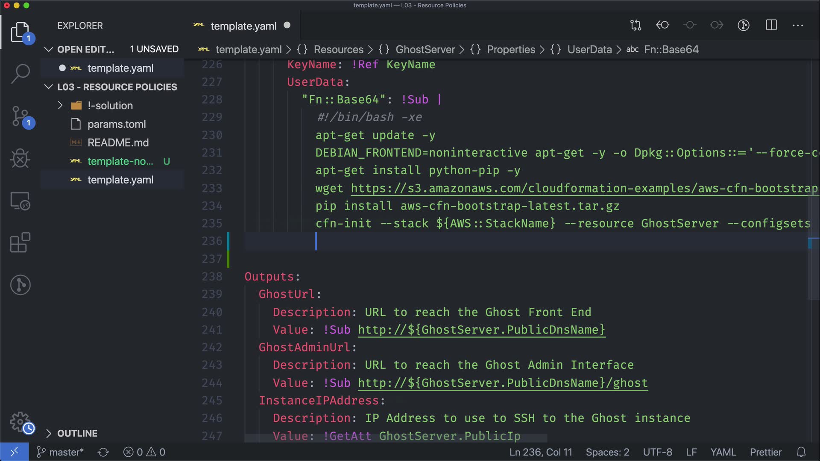Image resolution: width=820 pixels, height=461 pixels.
Task: Open the editor More Actions ellipsis
Action: point(797,25)
